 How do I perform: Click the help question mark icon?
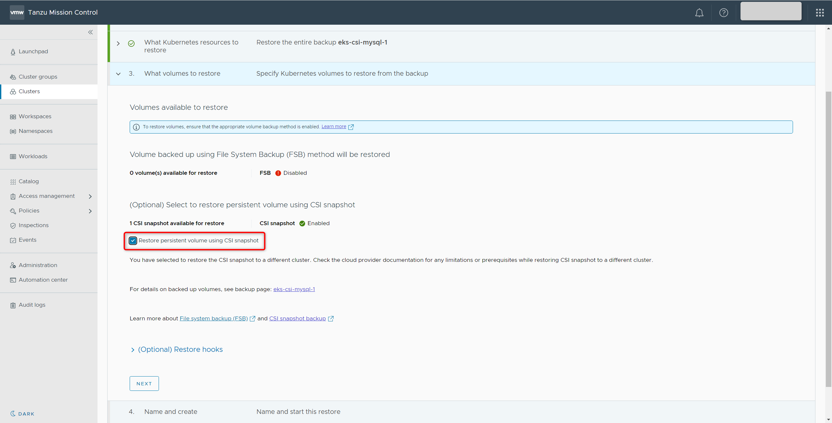point(723,13)
